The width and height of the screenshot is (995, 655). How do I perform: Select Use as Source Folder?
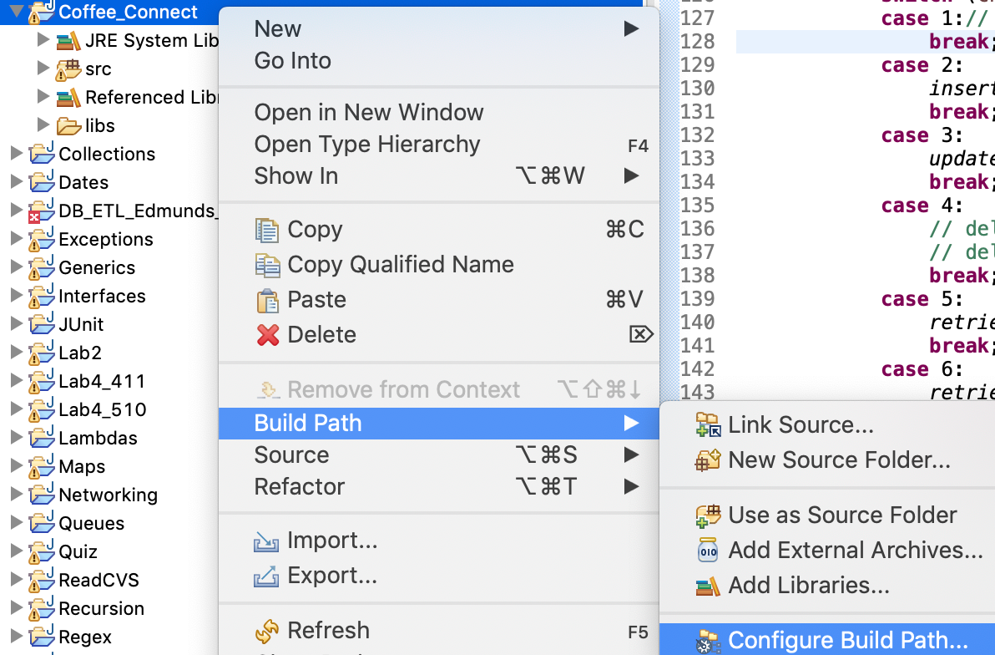pyautogui.click(x=842, y=515)
